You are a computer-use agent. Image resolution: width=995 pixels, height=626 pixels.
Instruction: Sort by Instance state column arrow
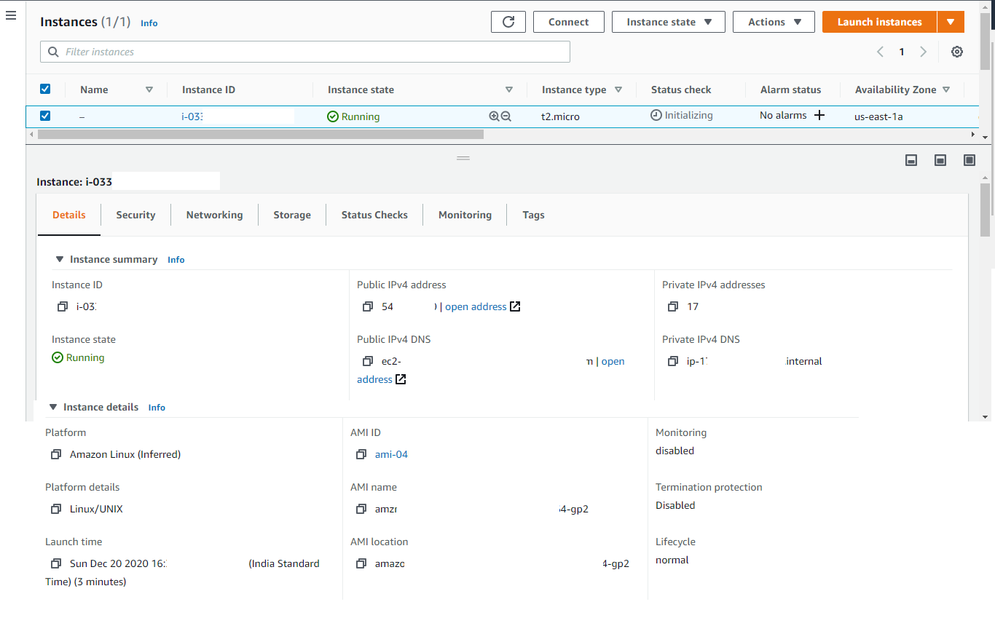click(x=509, y=90)
